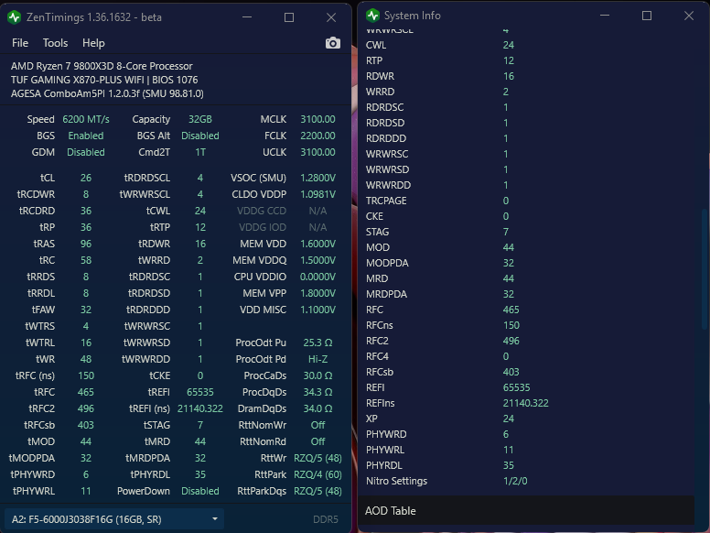Click the MEM VDD 1.6000V value

[x=317, y=244]
